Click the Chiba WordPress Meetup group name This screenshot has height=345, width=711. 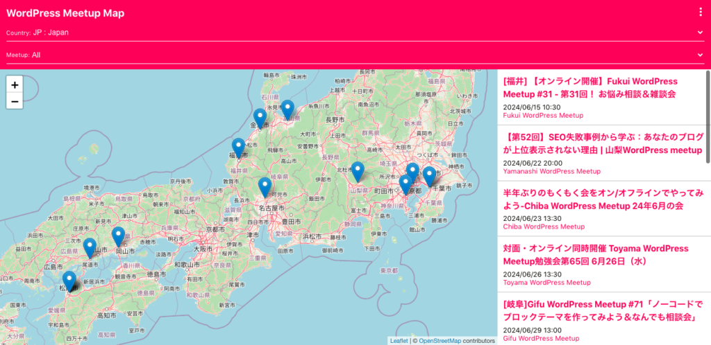click(544, 227)
